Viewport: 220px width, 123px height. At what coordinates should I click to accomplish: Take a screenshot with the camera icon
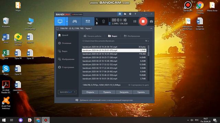click(x=151, y=22)
